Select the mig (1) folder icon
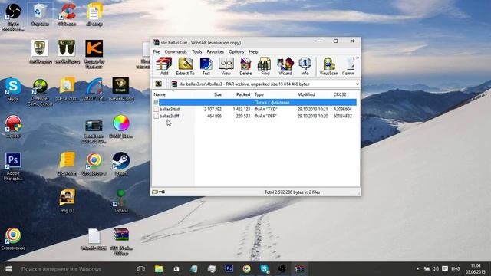 pyautogui.click(x=67, y=201)
